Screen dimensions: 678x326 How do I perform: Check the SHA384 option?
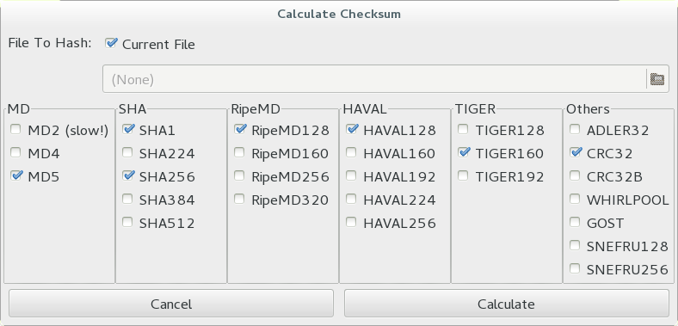(x=127, y=199)
